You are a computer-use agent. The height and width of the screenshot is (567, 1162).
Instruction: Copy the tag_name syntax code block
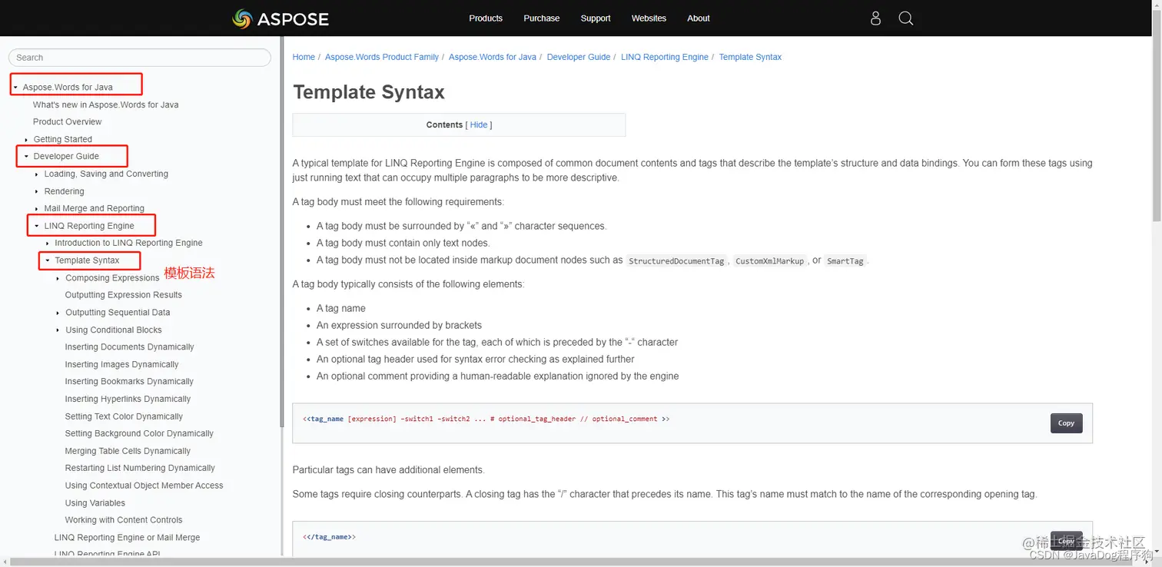(1066, 423)
